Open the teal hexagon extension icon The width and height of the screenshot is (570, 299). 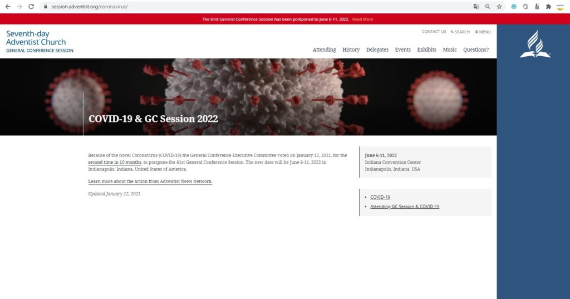coord(514,7)
